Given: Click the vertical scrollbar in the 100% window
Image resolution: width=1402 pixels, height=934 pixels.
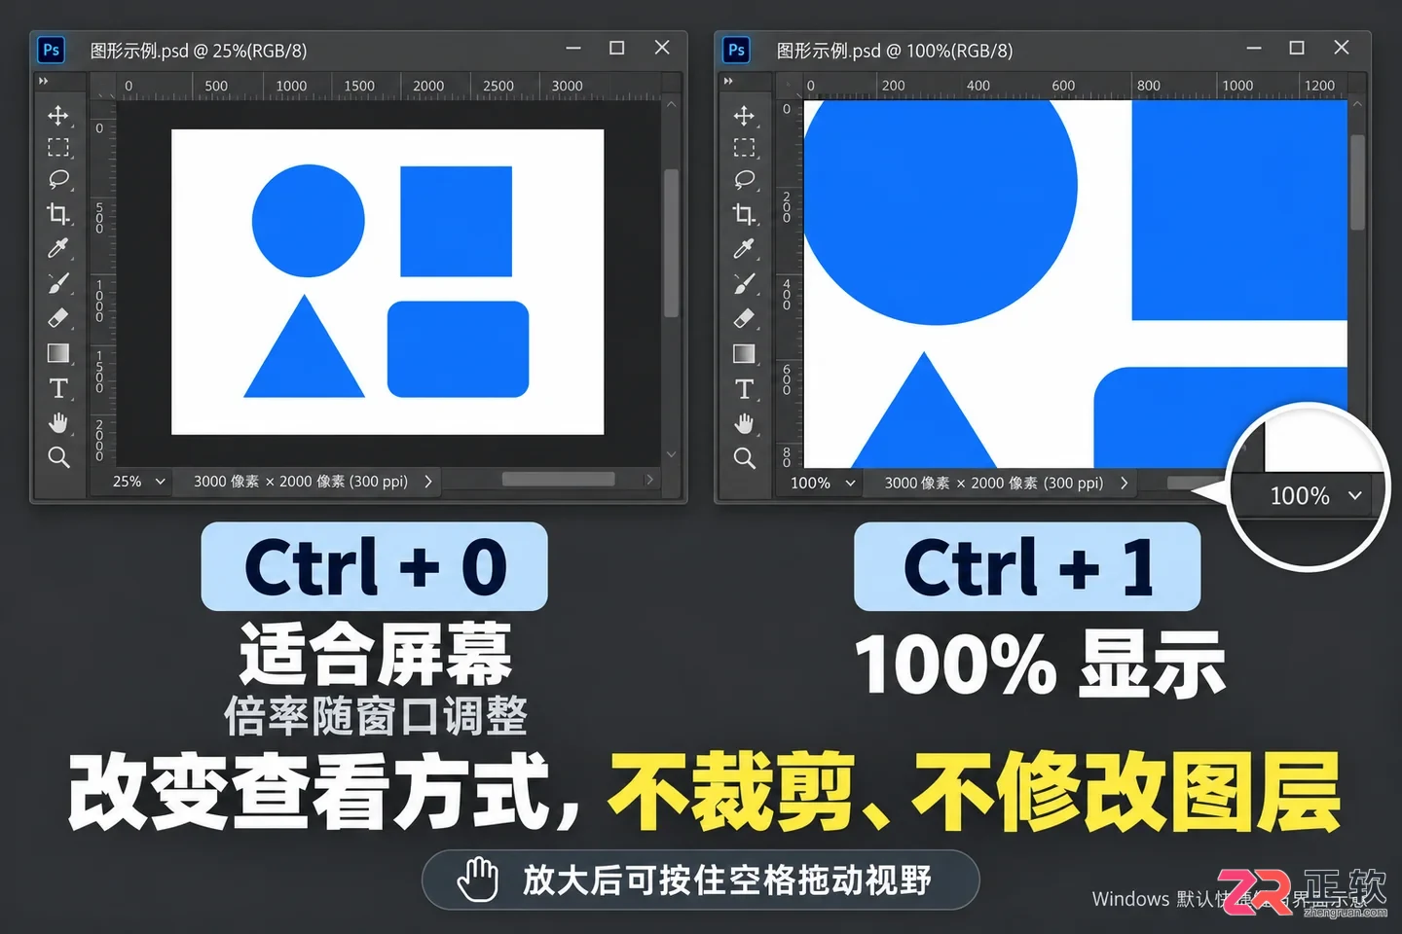Looking at the screenshot, I should point(1357,182).
